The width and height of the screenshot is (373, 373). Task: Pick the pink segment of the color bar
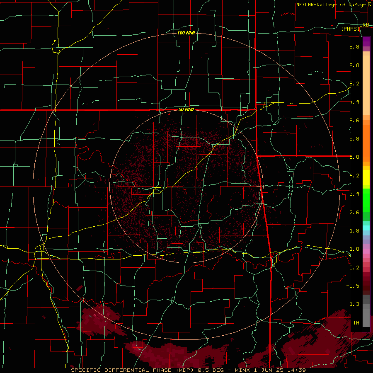366,251
